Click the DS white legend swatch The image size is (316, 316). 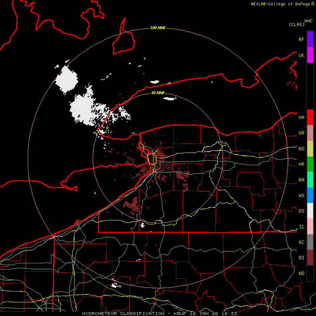pyautogui.click(x=310, y=211)
